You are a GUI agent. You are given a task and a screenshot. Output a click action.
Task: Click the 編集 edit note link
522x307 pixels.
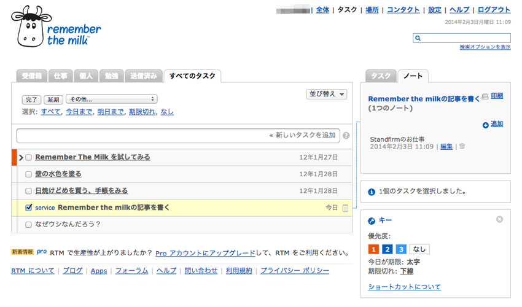click(446, 147)
